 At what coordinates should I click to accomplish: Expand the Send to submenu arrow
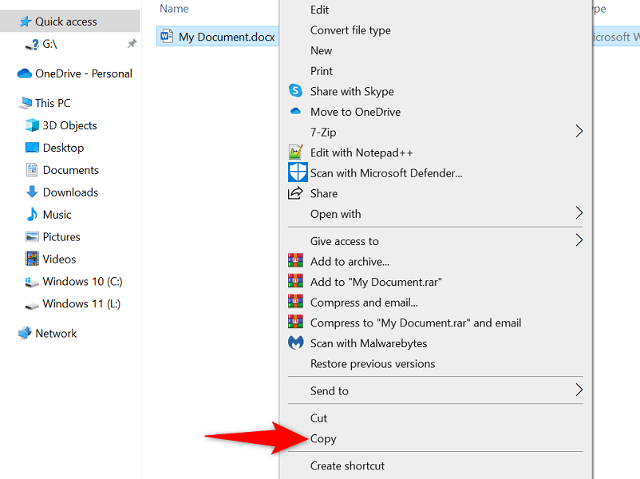[579, 390]
